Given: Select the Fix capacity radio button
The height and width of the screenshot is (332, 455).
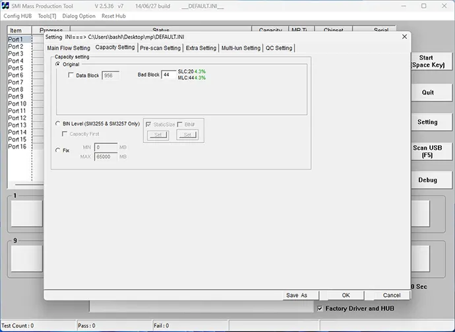Looking at the screenshot, I should (x=58, y=150).
